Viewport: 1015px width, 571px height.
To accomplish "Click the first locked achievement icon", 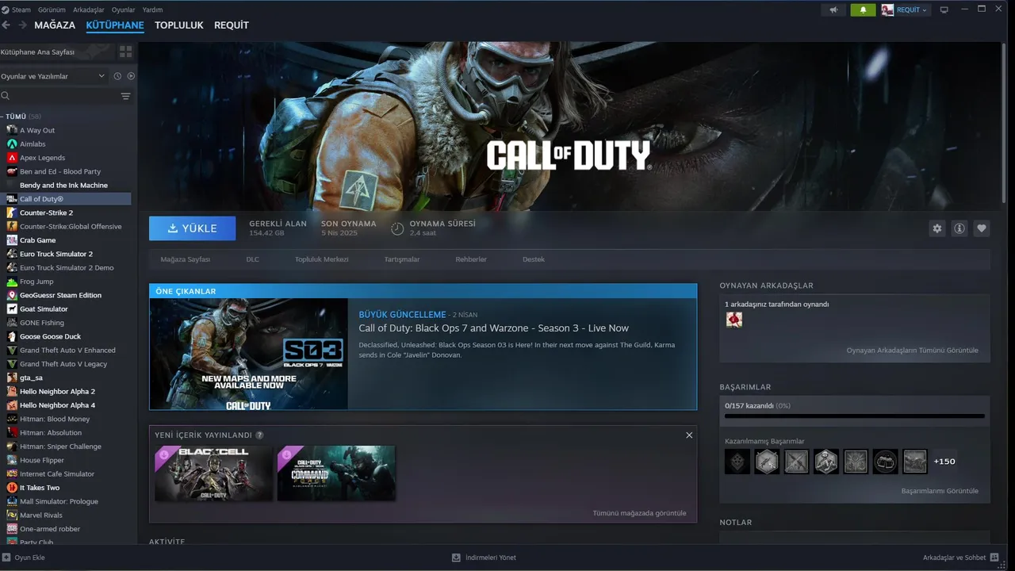I will click(x=737, y=462).
